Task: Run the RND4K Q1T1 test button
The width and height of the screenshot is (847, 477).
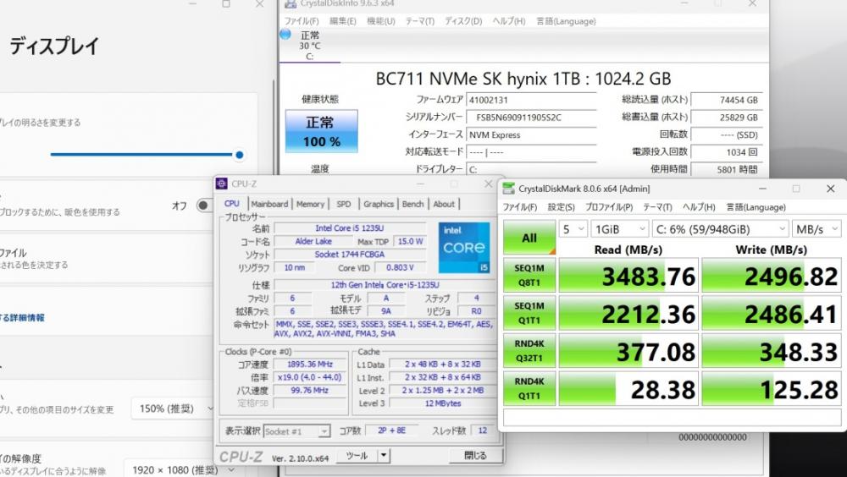Action: click(x=529, y=388)
